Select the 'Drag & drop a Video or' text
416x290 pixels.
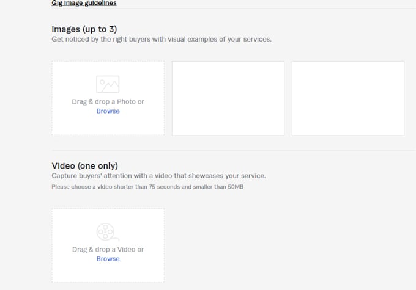tap(108, 250)
